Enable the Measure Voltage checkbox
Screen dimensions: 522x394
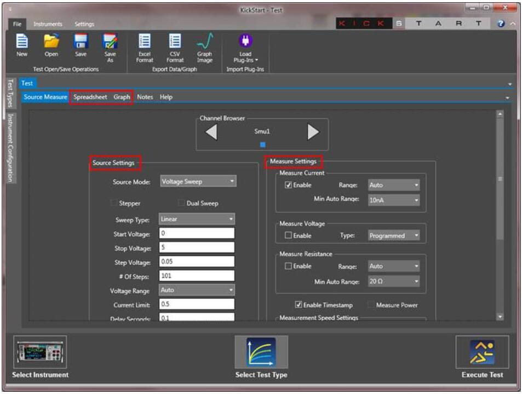coord(289,236)
